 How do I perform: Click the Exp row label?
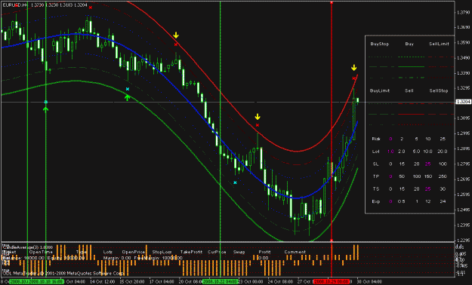376,201
